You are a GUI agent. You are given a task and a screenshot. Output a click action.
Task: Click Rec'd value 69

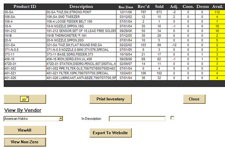[x=143, y=59]
